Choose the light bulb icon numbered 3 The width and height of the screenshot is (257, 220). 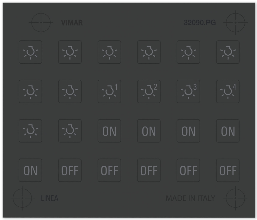pos(188,91)
